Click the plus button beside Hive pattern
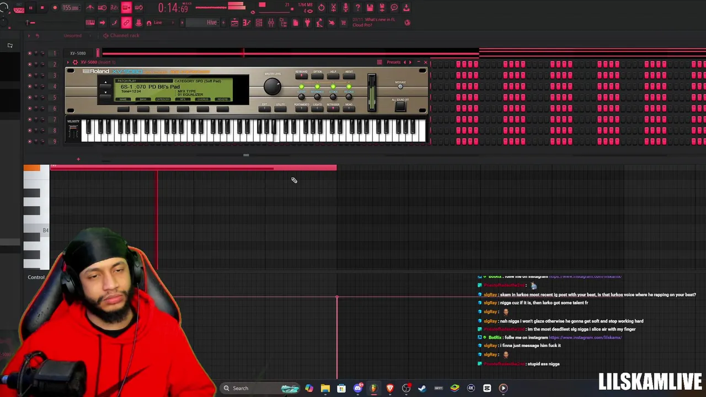 [223, 23]
